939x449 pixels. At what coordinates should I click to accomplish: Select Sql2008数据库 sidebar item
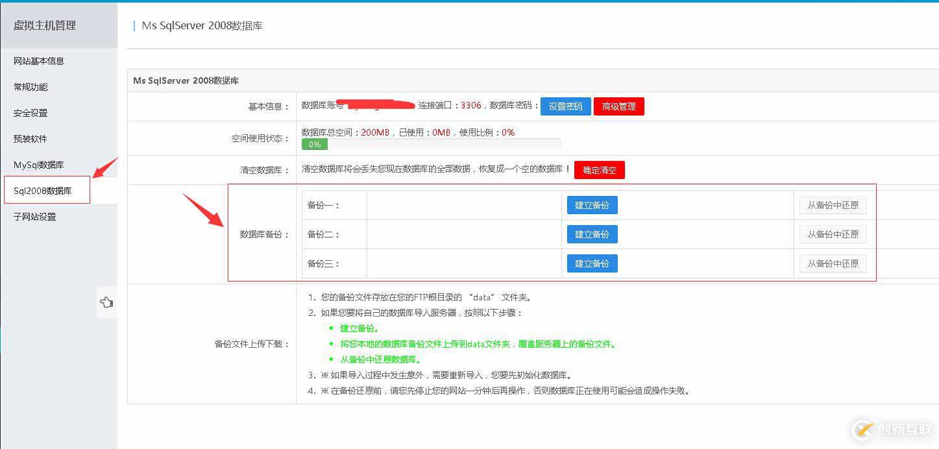[43, 191]
